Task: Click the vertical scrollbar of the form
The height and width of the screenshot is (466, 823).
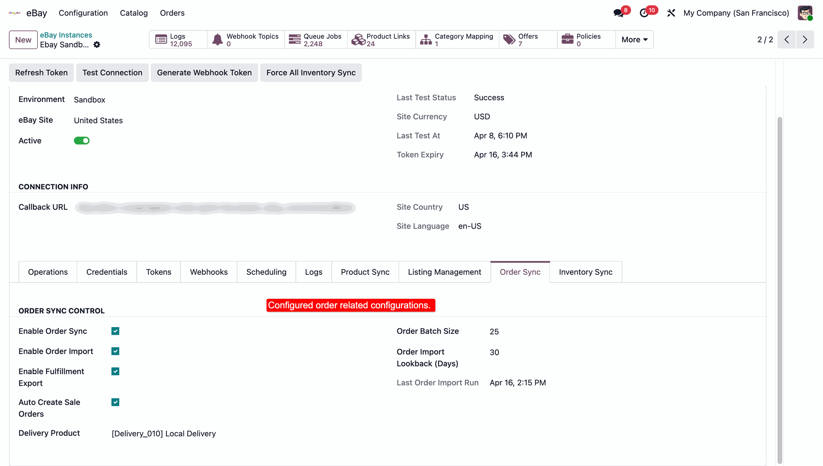Action: tap(780, 290)
